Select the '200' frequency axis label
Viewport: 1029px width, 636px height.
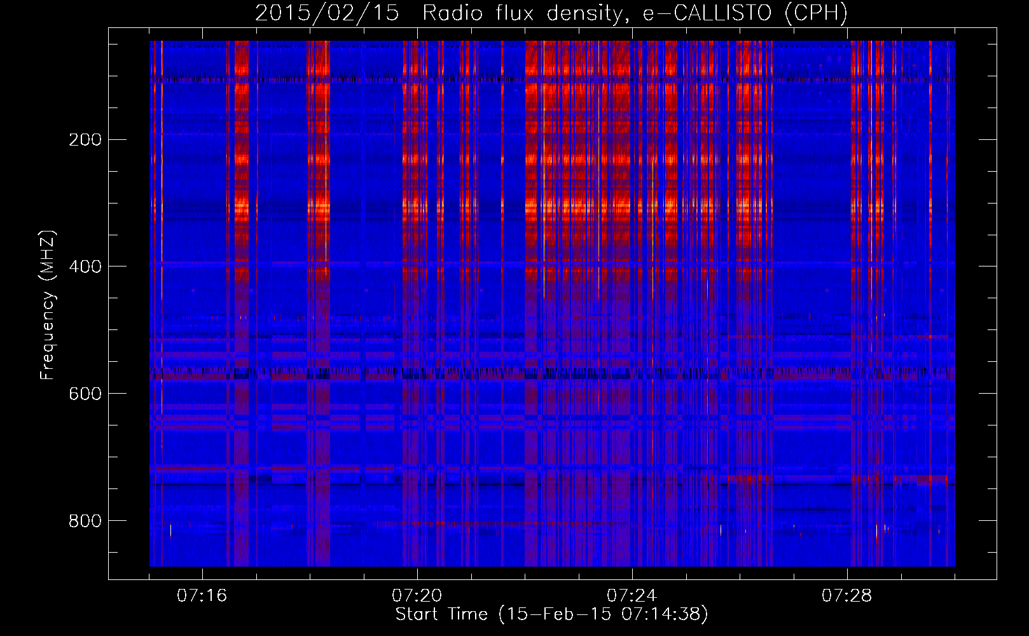coord(85,140)
